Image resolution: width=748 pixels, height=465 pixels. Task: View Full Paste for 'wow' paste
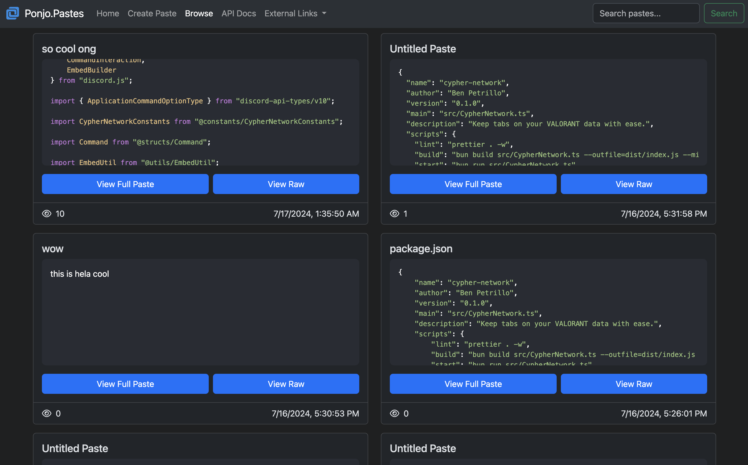(x=125, y=384)
